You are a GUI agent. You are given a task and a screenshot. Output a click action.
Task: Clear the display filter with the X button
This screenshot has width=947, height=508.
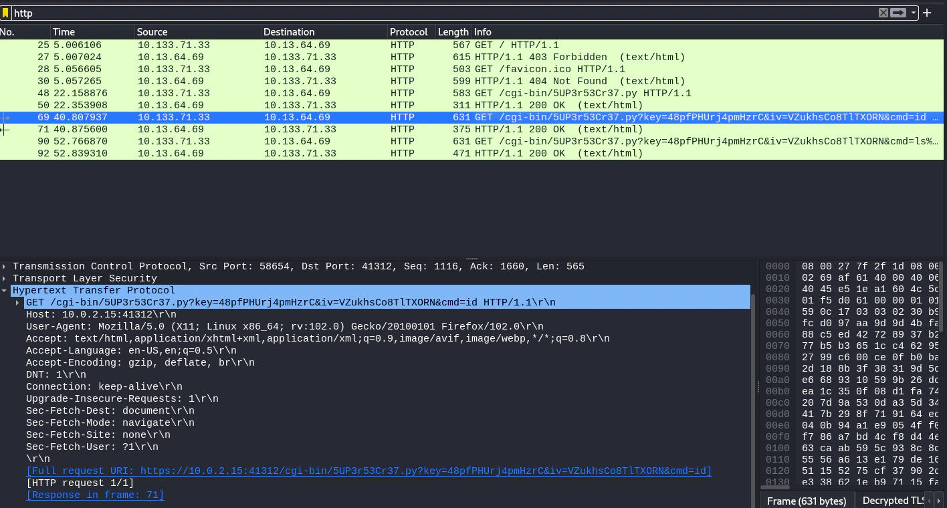coord(883,13)
